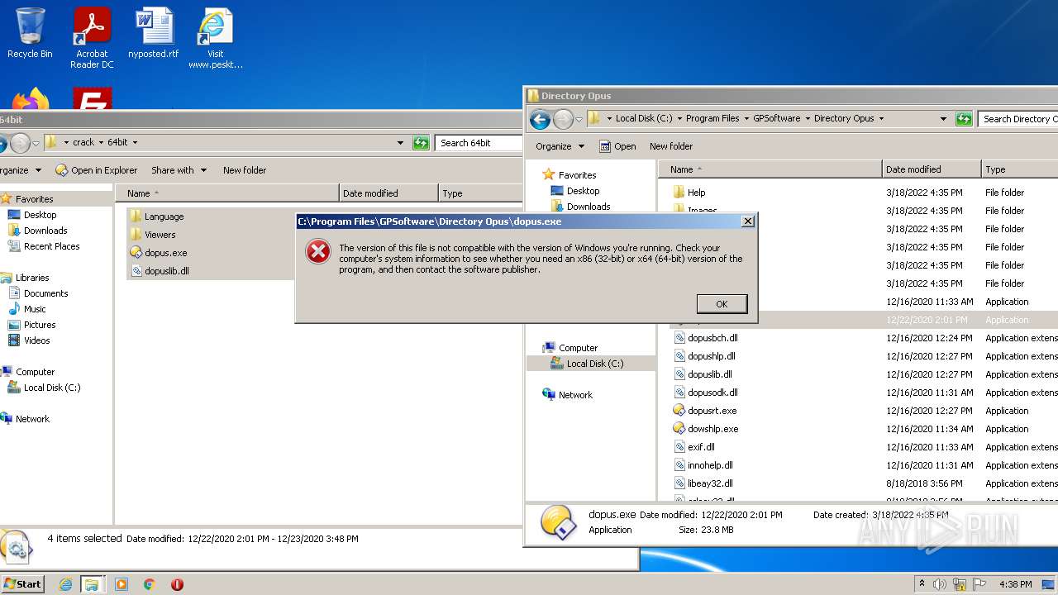Viewport: 1058px width, 595px height.
Task: Select Videos library in 64bit window
Action: pos(29,340)
